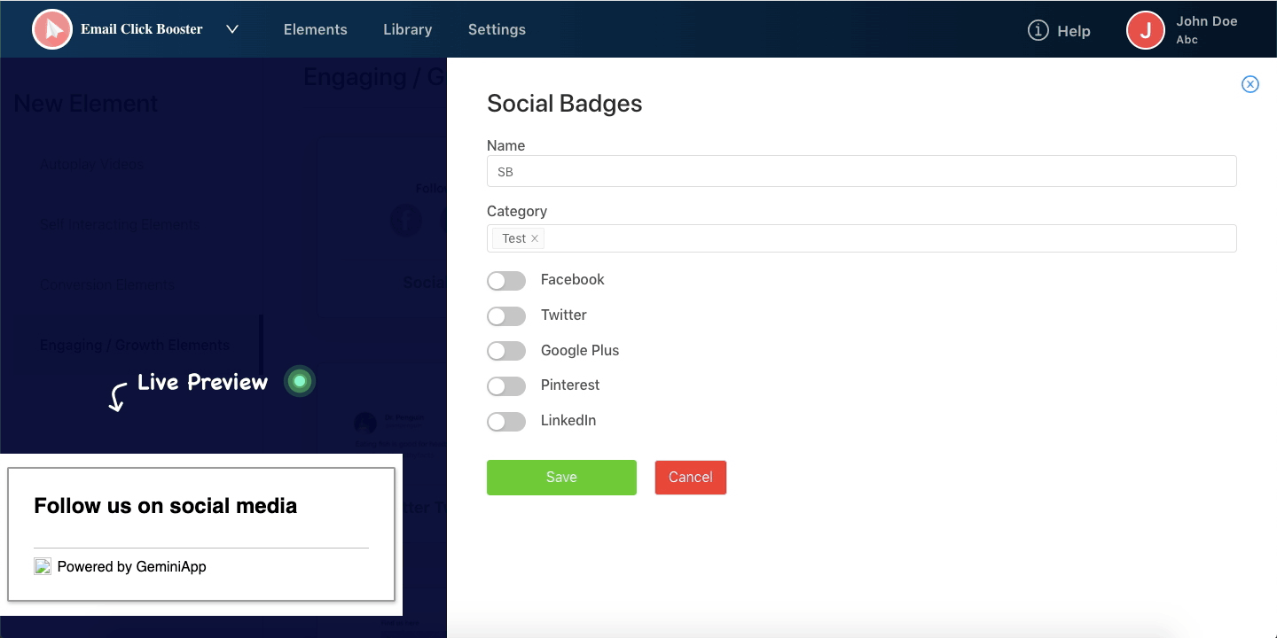Open the Category selection field
The image size is (1277, 638).
tap(887, 238)
